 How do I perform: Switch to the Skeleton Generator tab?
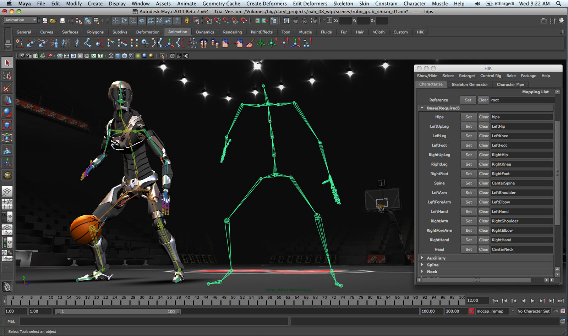click(469, 84)
